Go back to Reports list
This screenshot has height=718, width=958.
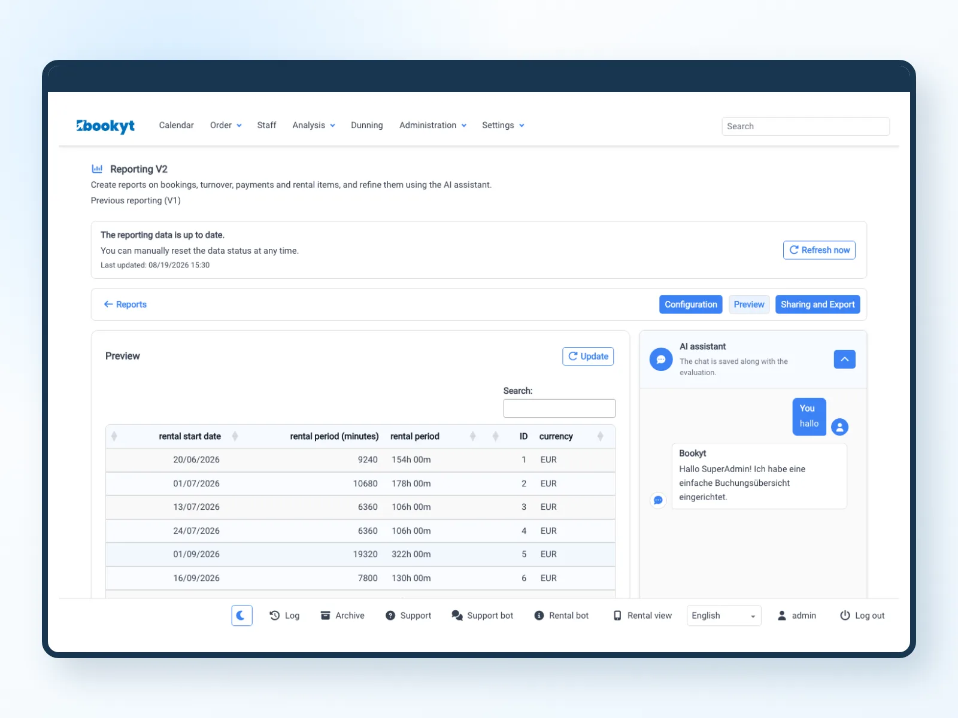tap(125, 305)
